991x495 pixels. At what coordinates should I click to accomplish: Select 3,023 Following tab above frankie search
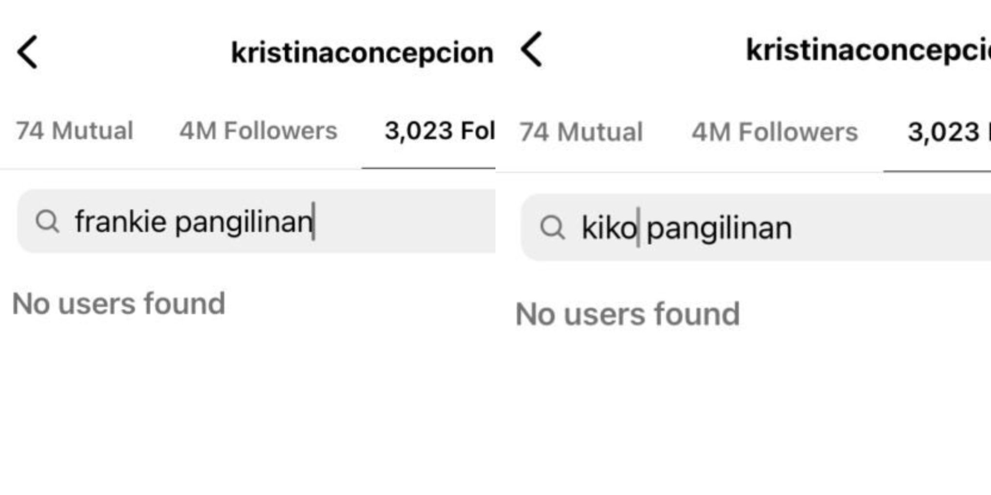[x=438, y=131]
